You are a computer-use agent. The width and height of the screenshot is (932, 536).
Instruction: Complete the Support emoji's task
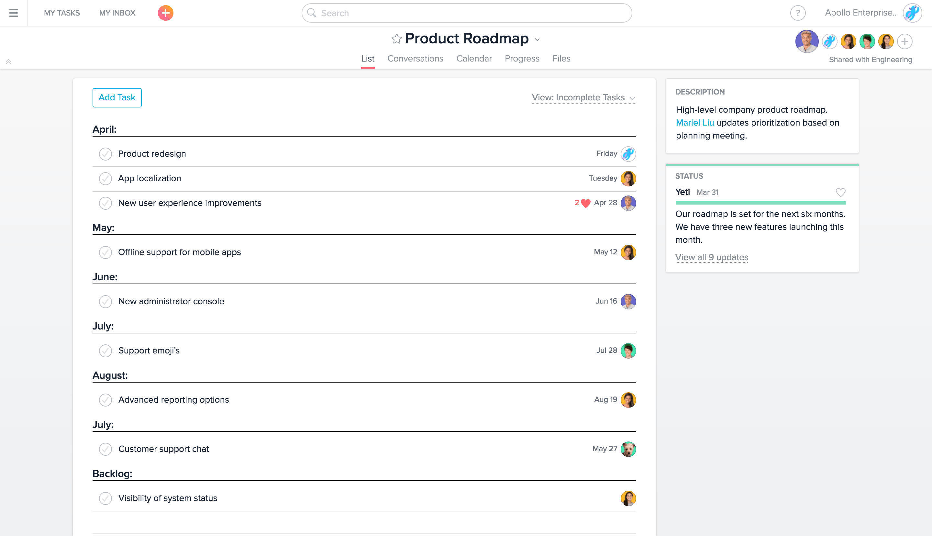pos(105,351)
